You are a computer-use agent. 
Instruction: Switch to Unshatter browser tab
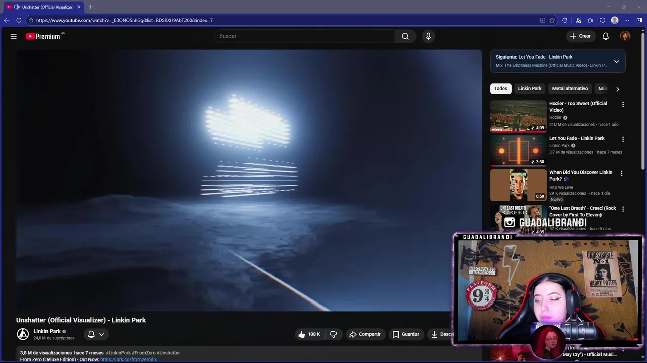44,7
